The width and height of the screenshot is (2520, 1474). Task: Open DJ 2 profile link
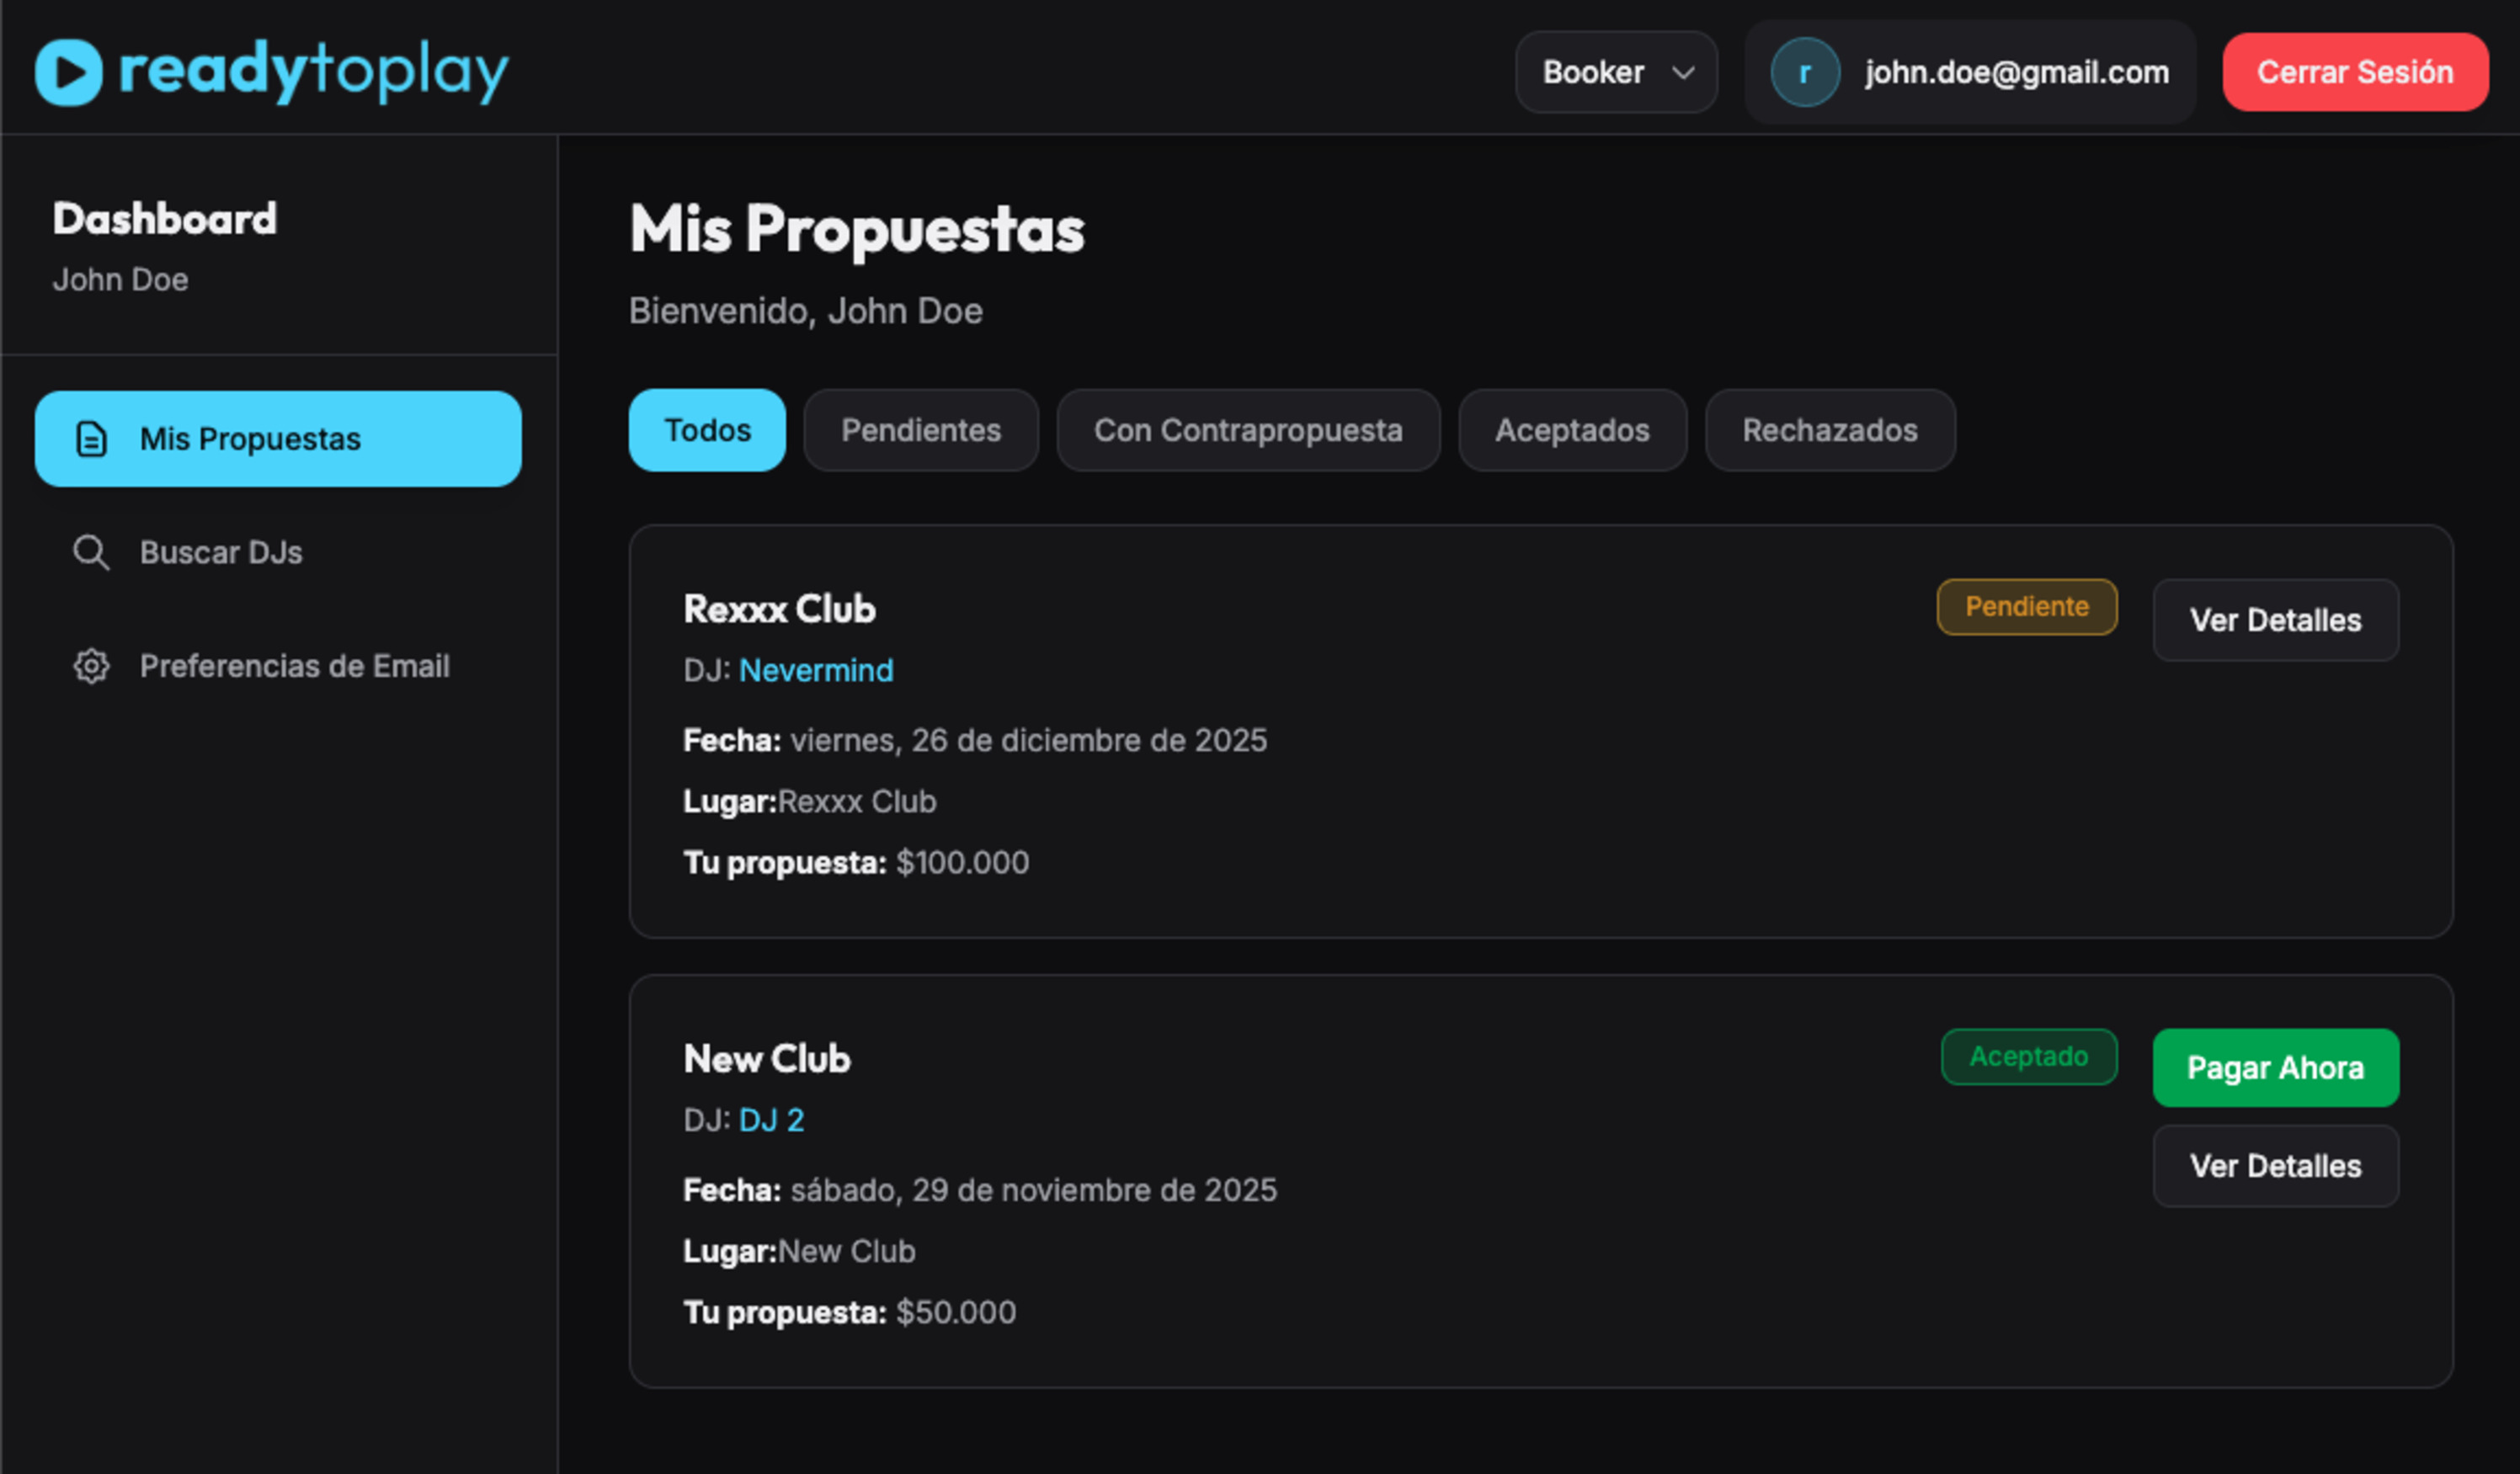click(771, 1120)
